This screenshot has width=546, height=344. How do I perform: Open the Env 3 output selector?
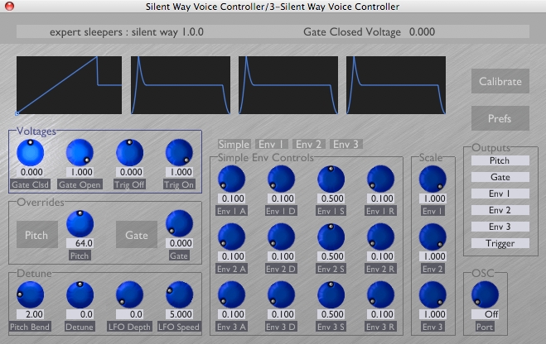[500, 227]
